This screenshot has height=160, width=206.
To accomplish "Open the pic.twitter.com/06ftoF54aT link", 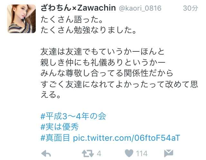I will [x=126, y=138].
